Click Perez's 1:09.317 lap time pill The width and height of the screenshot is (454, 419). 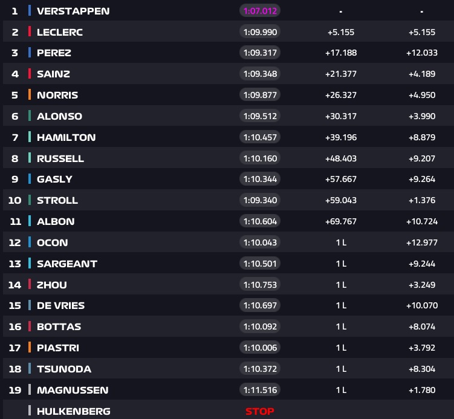(x=261, y=53)
